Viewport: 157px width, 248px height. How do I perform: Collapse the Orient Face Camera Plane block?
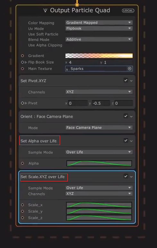131,117
